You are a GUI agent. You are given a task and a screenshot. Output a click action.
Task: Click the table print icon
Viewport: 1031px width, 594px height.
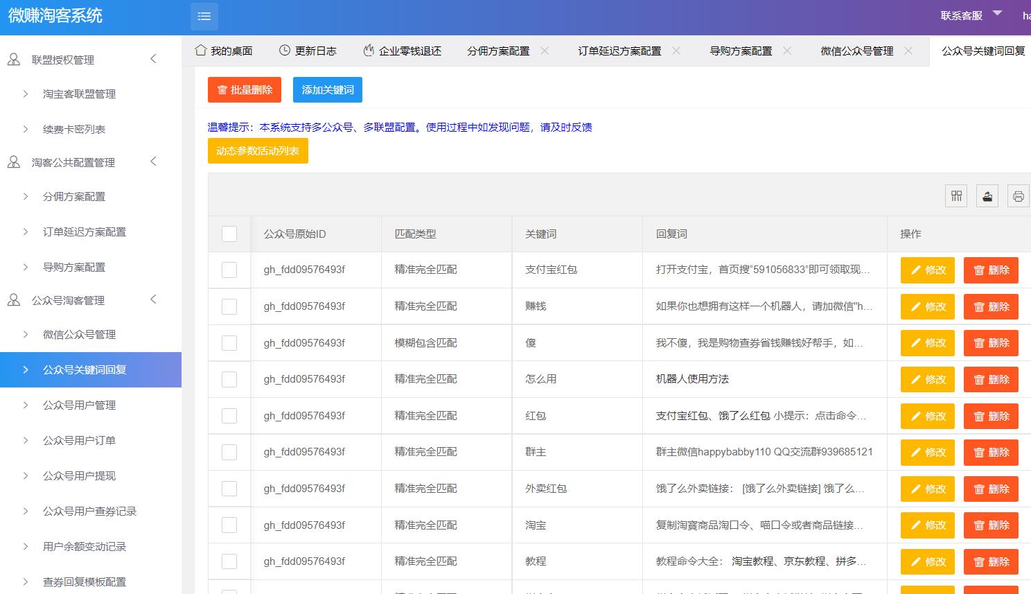[x=1018, y=196]
